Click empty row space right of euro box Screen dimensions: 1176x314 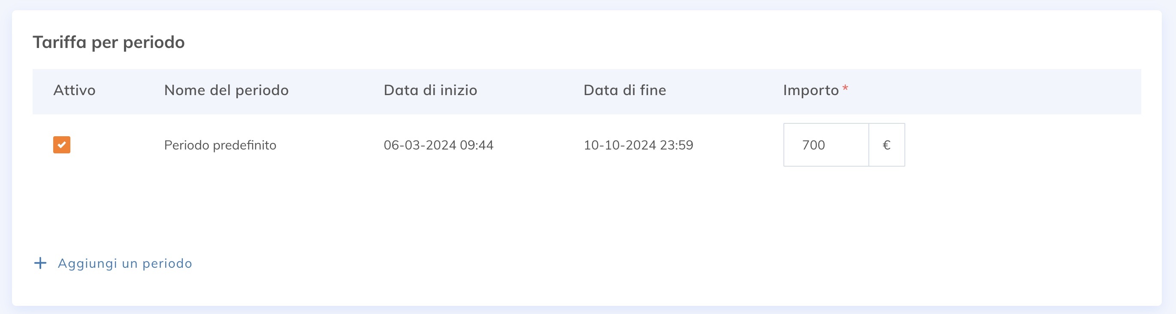click(1022, 145)
